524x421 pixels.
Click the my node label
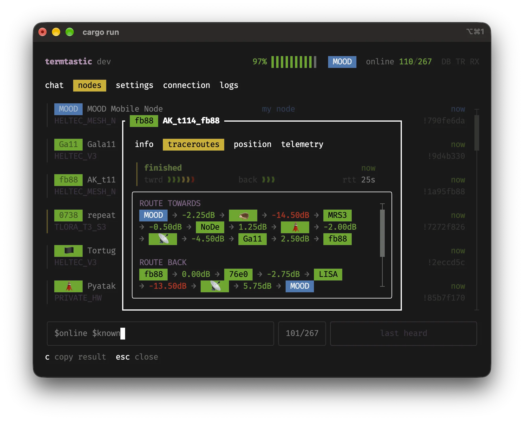(x=279, y=109)
